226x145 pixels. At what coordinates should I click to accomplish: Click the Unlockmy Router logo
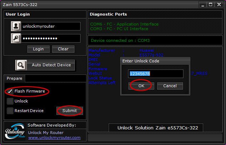pyautogui.click(x=15, y=131)
